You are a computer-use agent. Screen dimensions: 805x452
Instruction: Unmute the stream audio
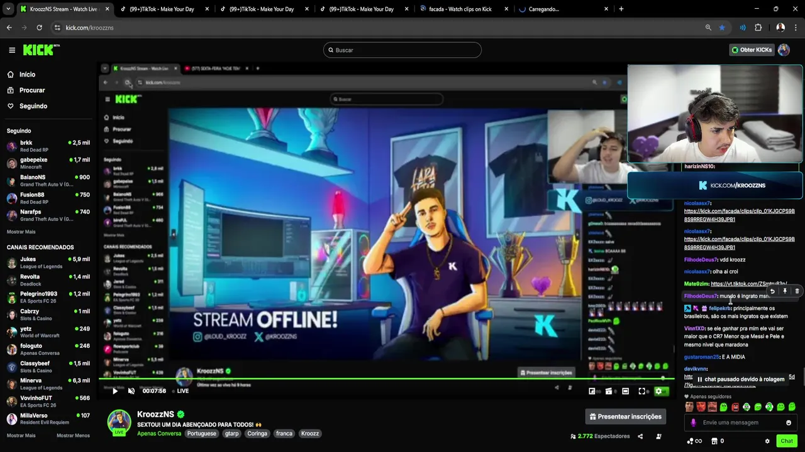pos(131,391)
